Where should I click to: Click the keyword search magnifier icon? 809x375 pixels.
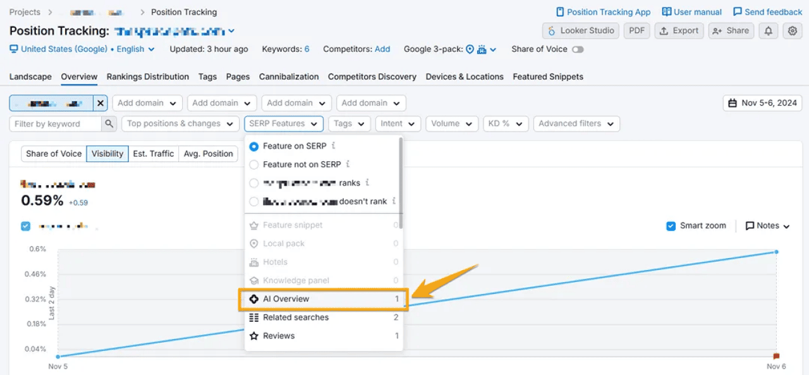pos(109,124)
